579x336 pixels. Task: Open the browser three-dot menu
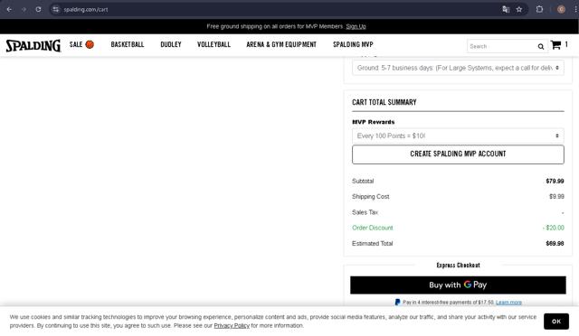point(575,9)
